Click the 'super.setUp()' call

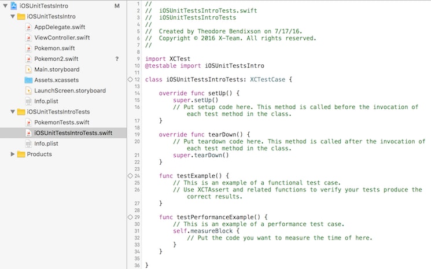(196, 100)
